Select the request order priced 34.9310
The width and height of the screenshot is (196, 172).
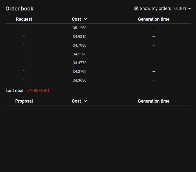(80, 37)
